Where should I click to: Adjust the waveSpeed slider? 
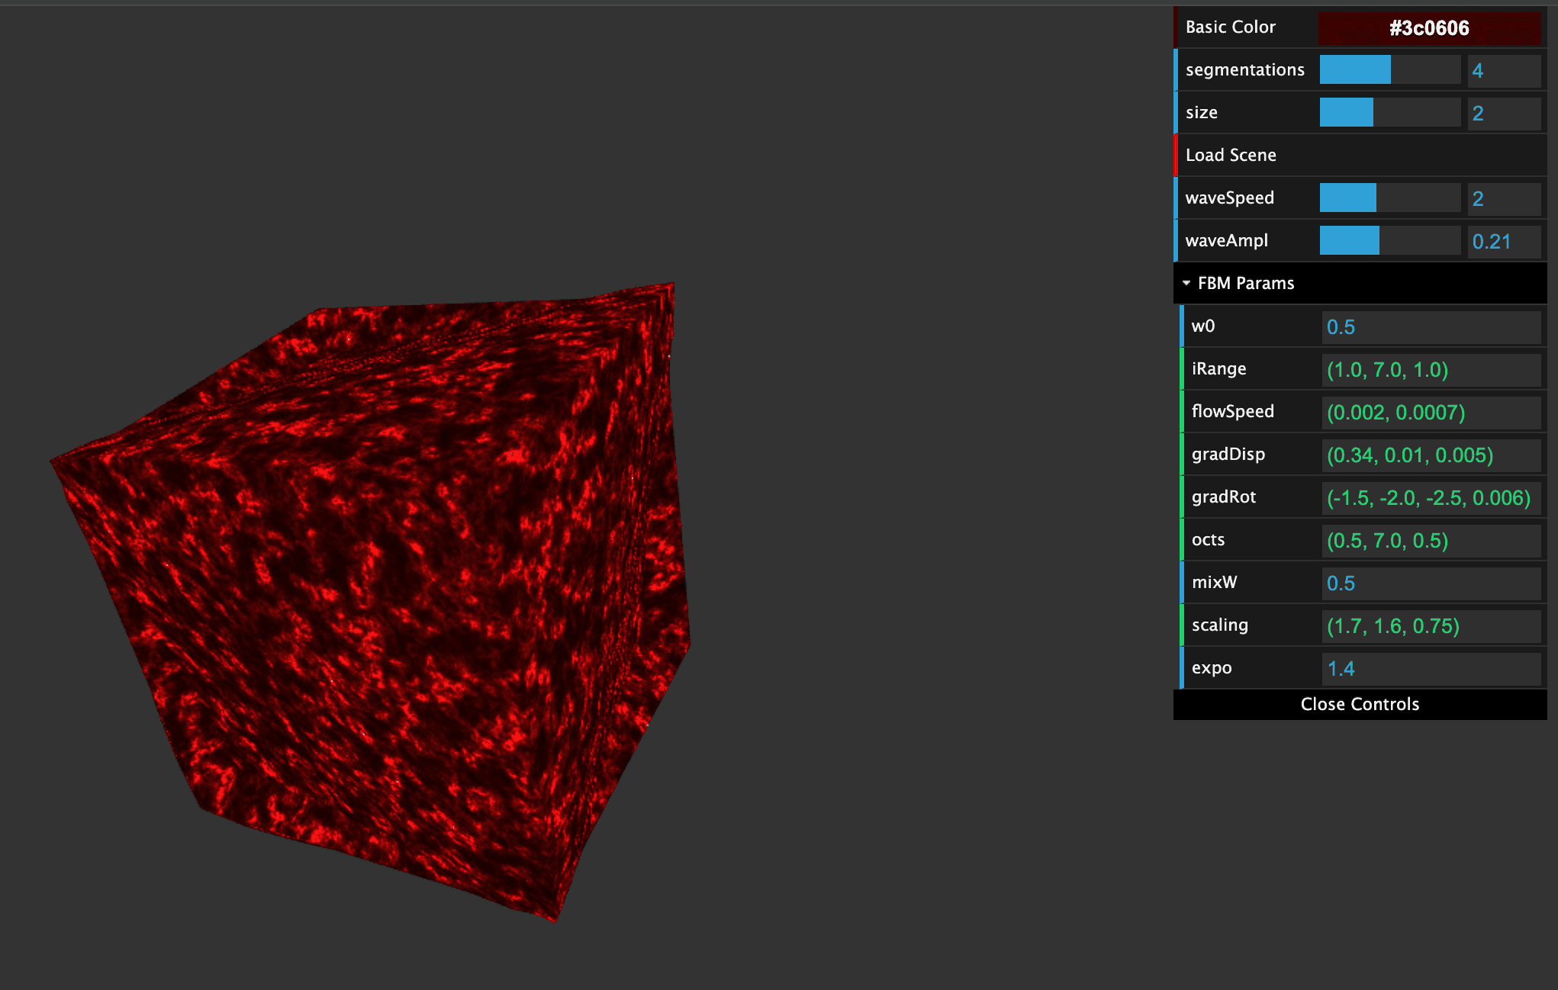[1390, 198]
